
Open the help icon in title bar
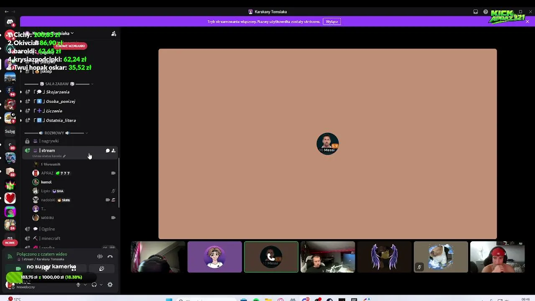486,12
